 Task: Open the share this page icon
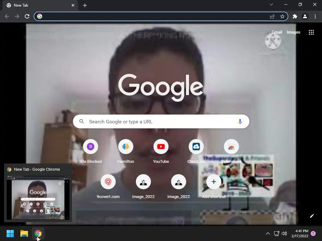272,16
